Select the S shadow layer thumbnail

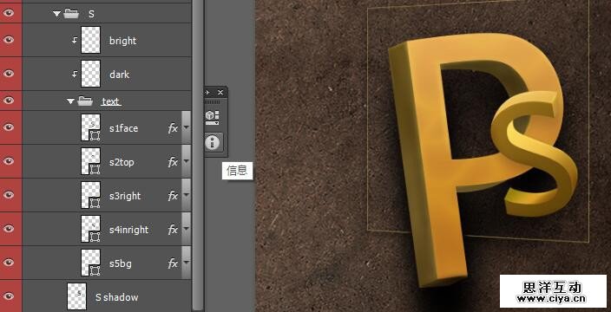pos(76,296)
